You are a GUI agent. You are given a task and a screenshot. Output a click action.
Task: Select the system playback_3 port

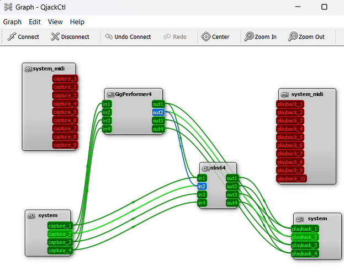click(305, 246)
